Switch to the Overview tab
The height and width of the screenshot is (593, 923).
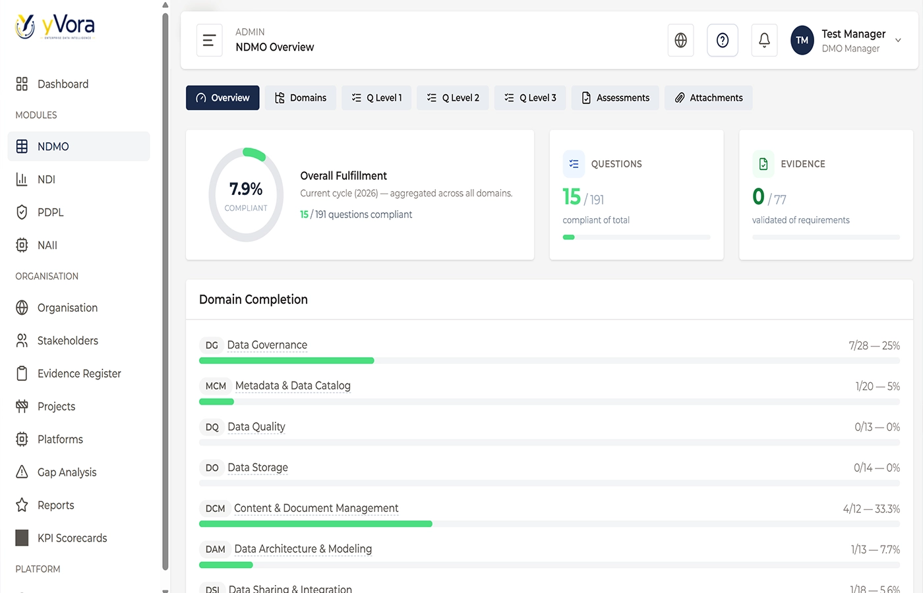(223, 98)
